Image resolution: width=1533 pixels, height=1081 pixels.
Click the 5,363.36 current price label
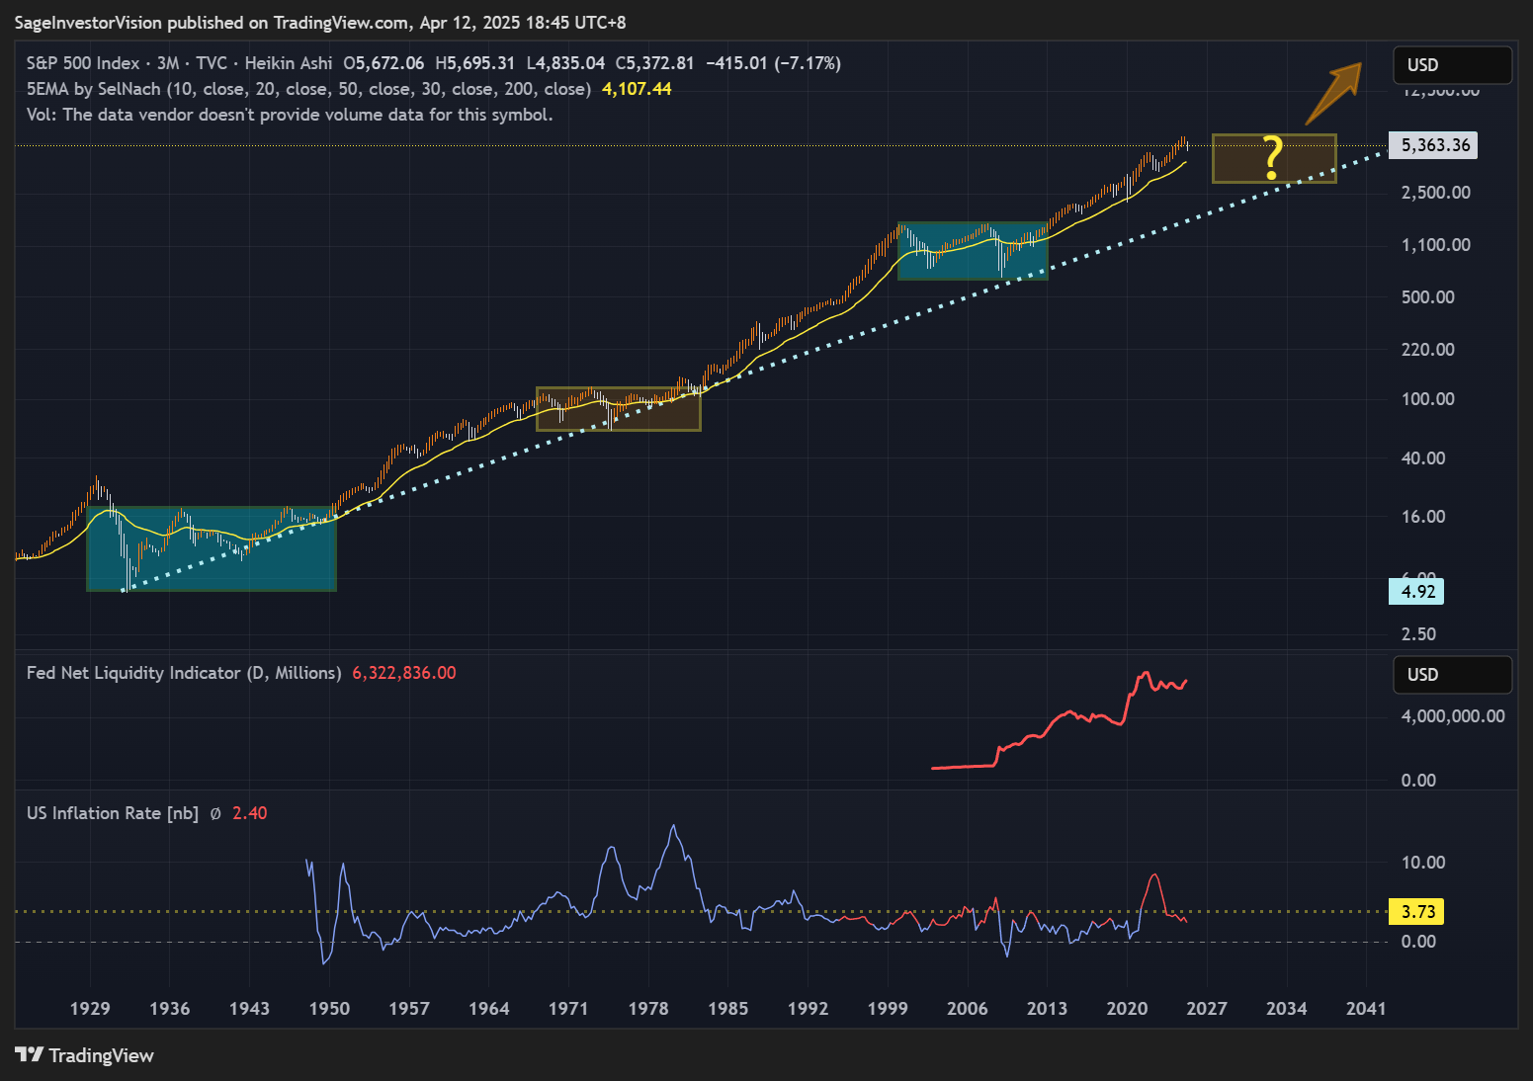[x=1435, y=145]
